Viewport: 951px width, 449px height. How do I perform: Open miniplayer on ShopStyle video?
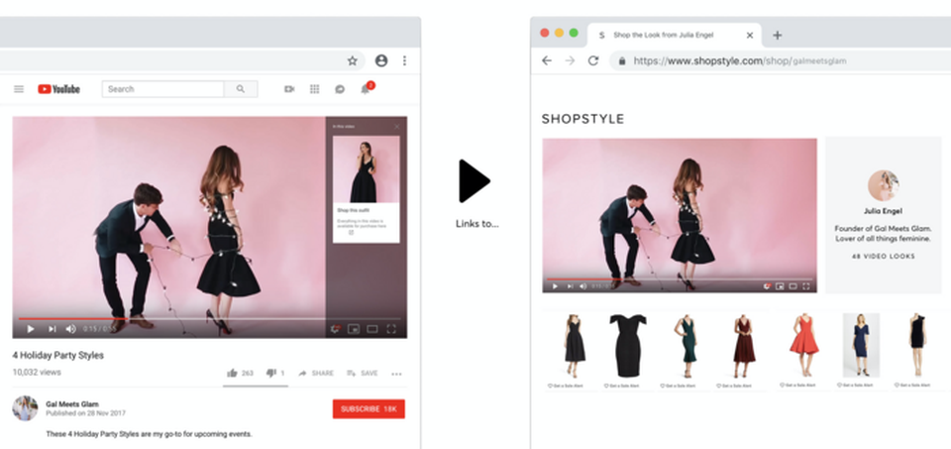point(780,285)
